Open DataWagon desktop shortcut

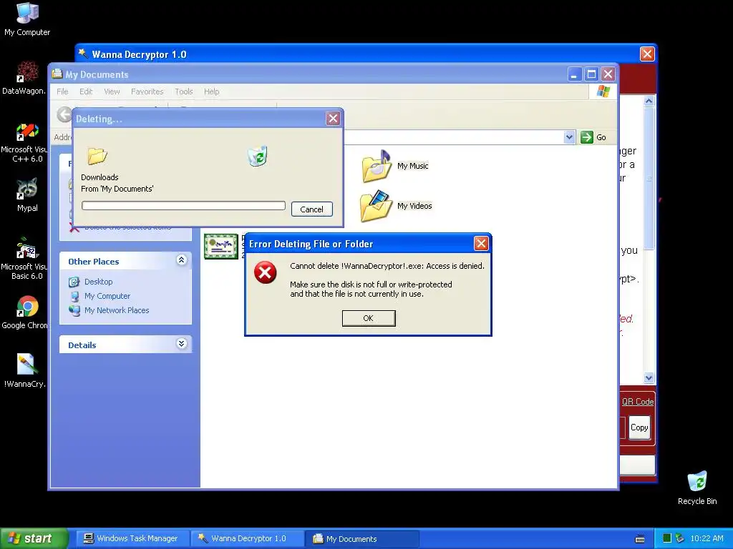pos(27,77)
